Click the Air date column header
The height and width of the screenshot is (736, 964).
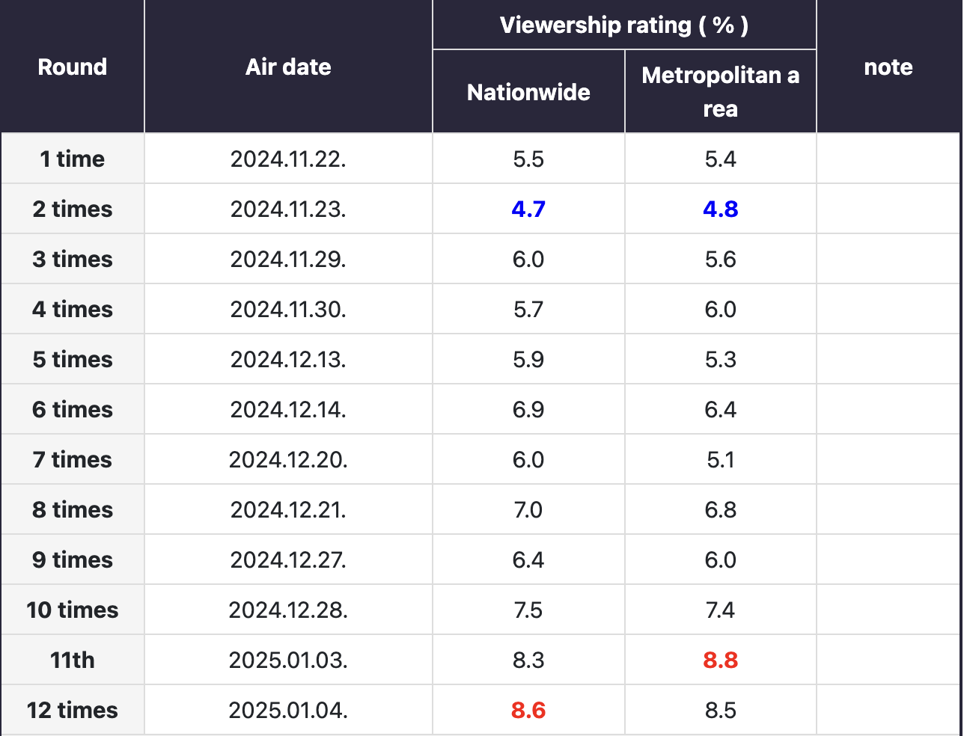tap(288, 67)
